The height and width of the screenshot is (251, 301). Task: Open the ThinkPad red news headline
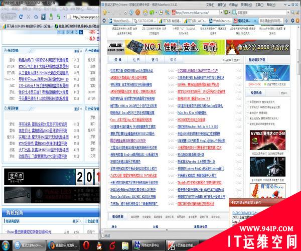point(200,182)
